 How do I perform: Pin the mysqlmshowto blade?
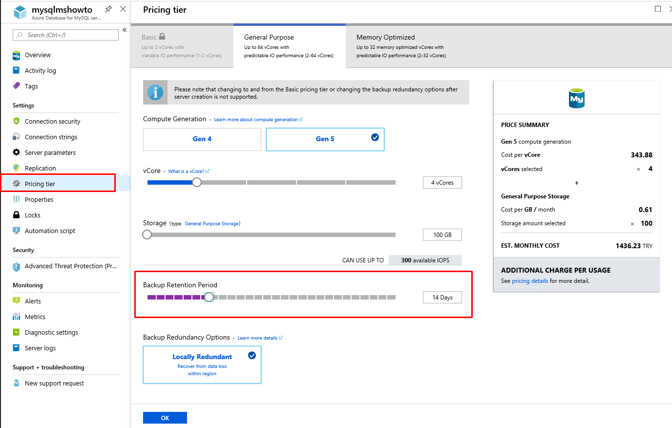(x=108, y=9)
